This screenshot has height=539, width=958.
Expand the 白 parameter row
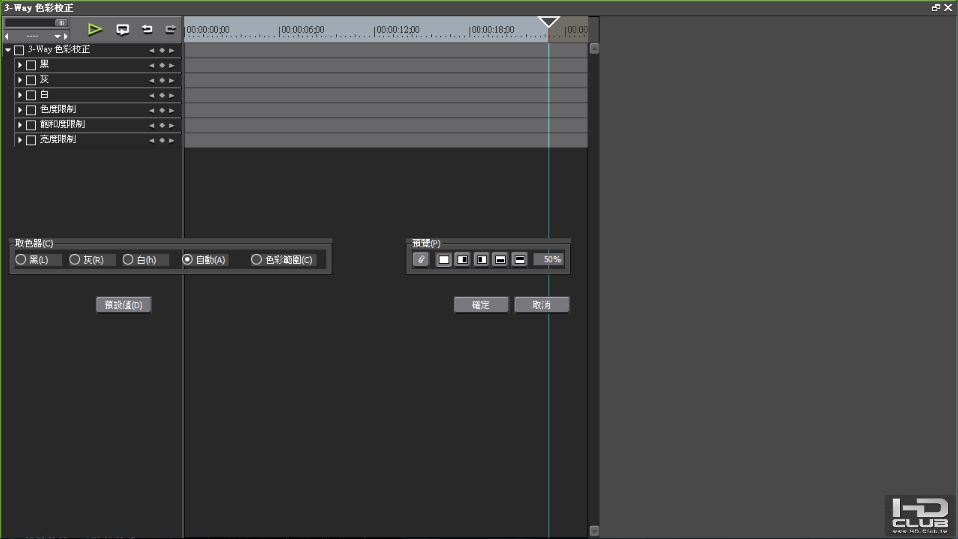click(20, 95)
